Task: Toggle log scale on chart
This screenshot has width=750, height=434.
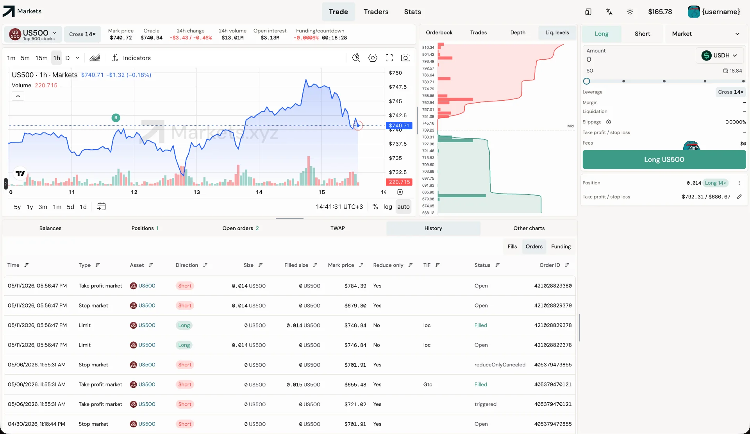Action: pos(387,207)
